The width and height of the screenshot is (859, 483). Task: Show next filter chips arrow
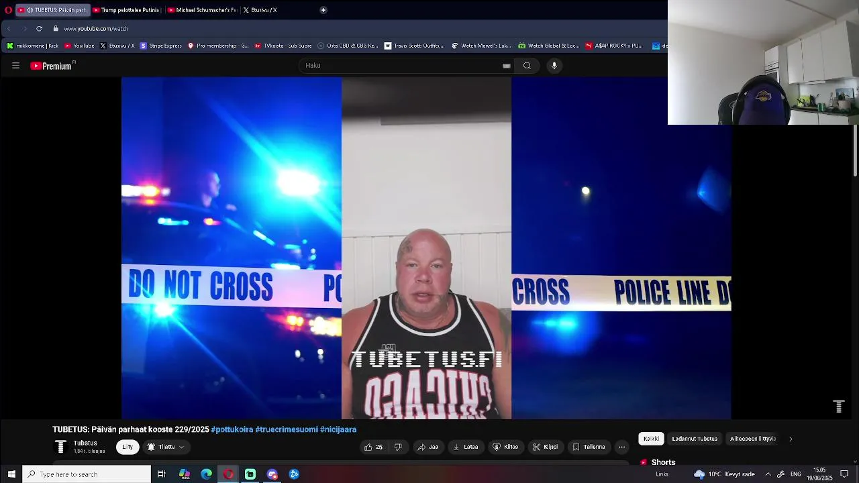791,439
